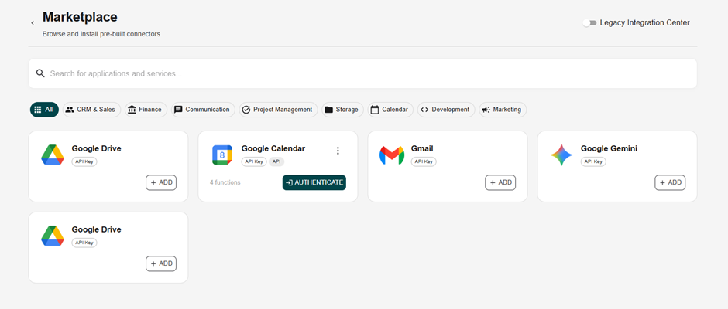Select the All category filter
Viewport: 728px width, 309px height.
[45, 110]
